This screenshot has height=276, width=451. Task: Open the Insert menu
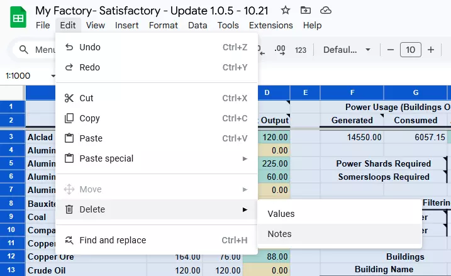[x=127, y=25]
